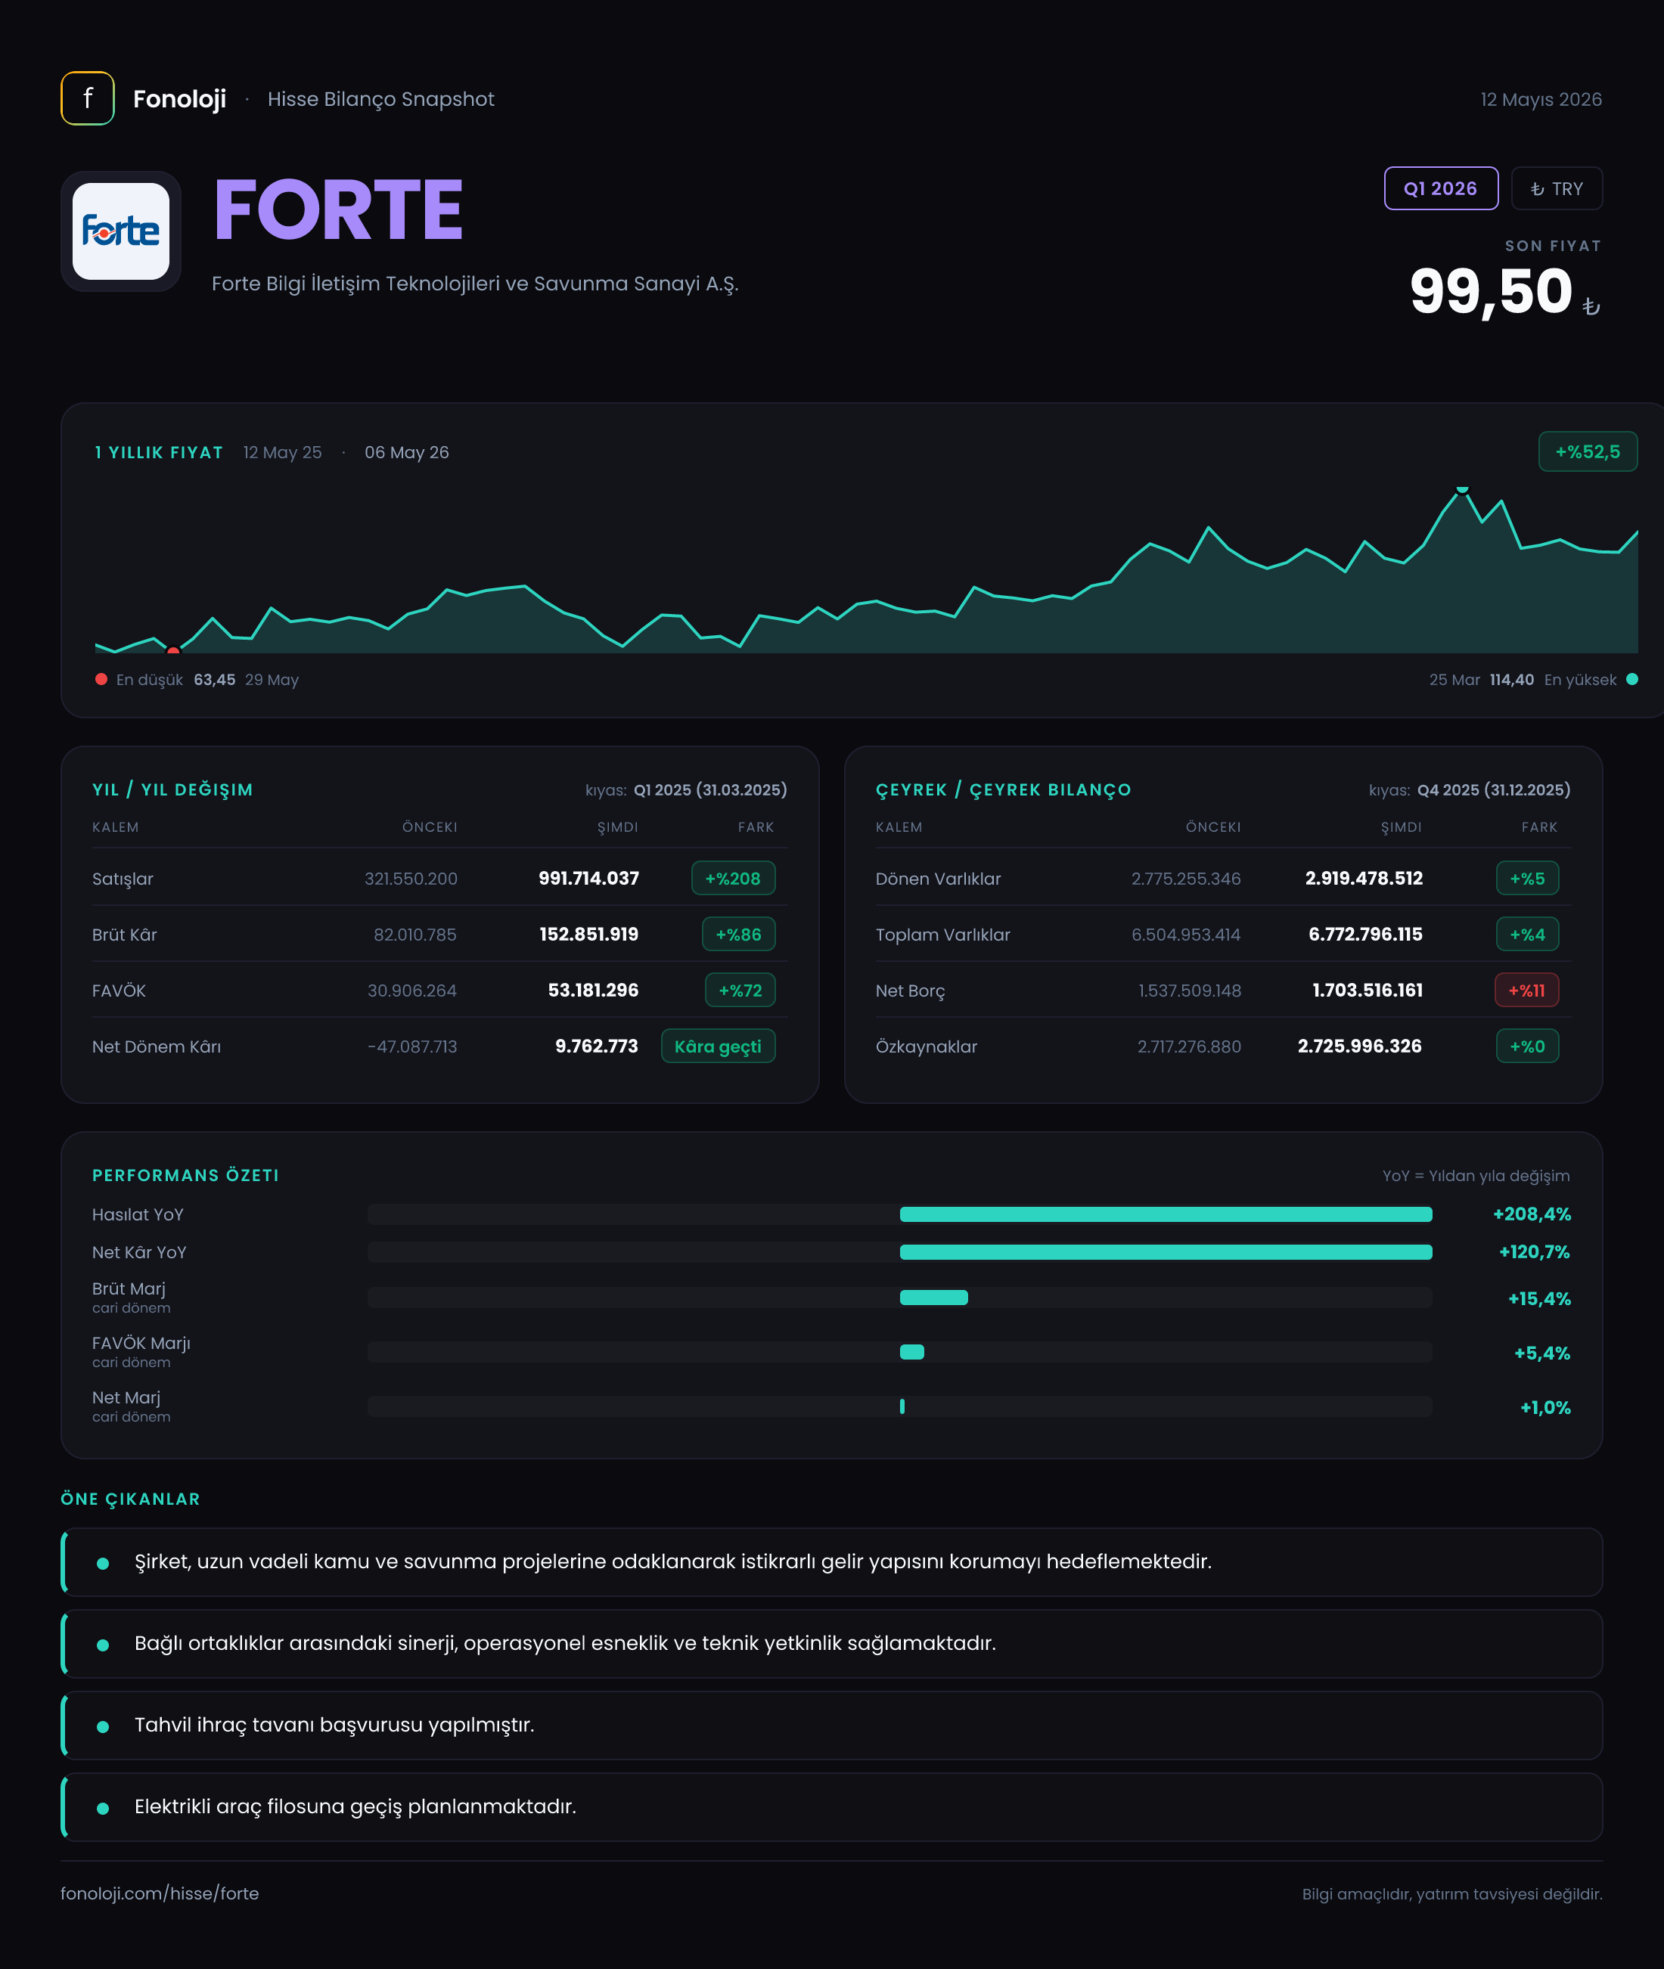Click the +%52,5 yearly change badge

click(1588, 451)
